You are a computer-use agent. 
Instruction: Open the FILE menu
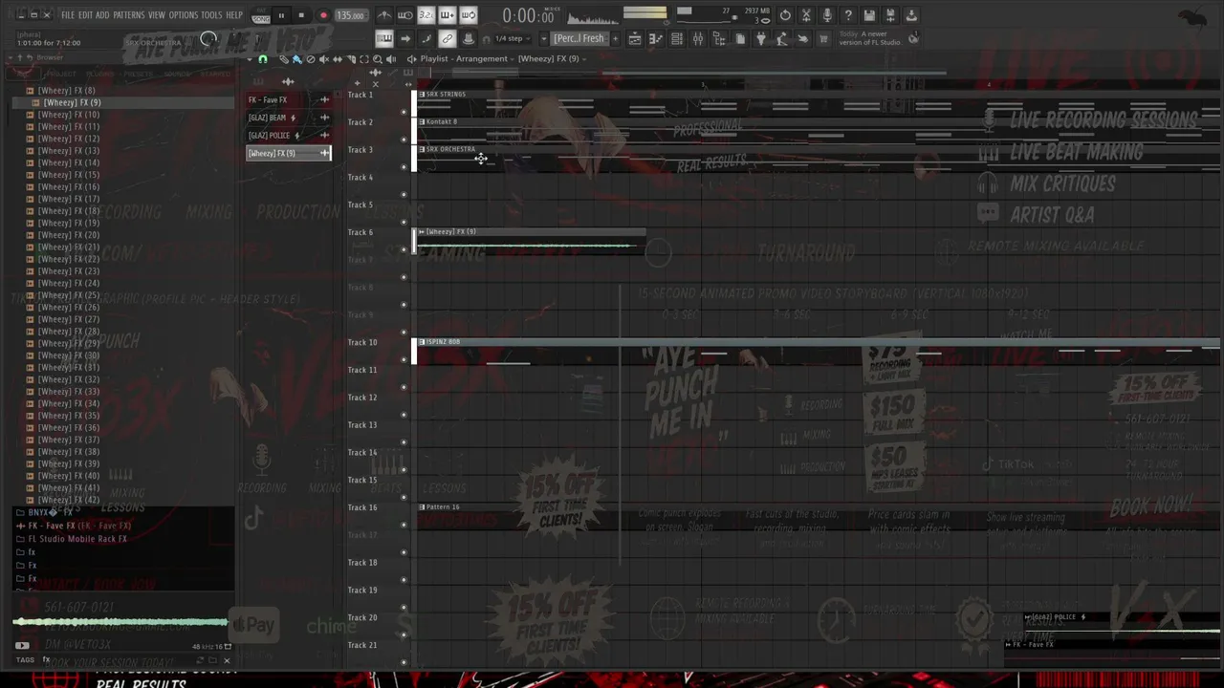pyautogui.click(x=67, y=15)
